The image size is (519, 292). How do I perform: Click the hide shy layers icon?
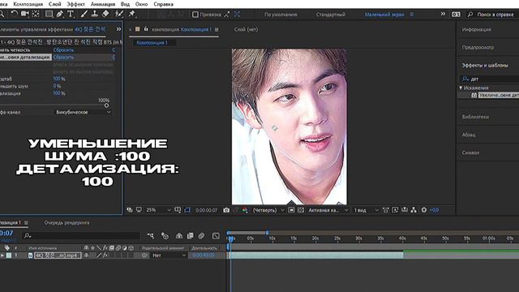(x=179, y=236)
